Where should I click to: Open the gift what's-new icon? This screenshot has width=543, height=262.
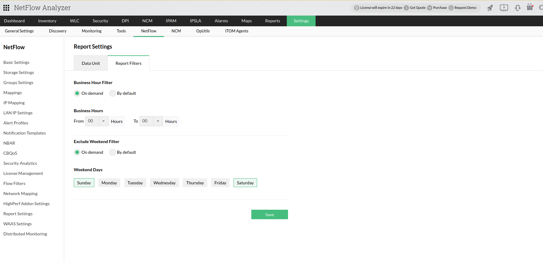(530, 7)
